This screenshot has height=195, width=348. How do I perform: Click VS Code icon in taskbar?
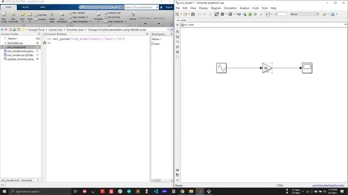tap(156, 191)
